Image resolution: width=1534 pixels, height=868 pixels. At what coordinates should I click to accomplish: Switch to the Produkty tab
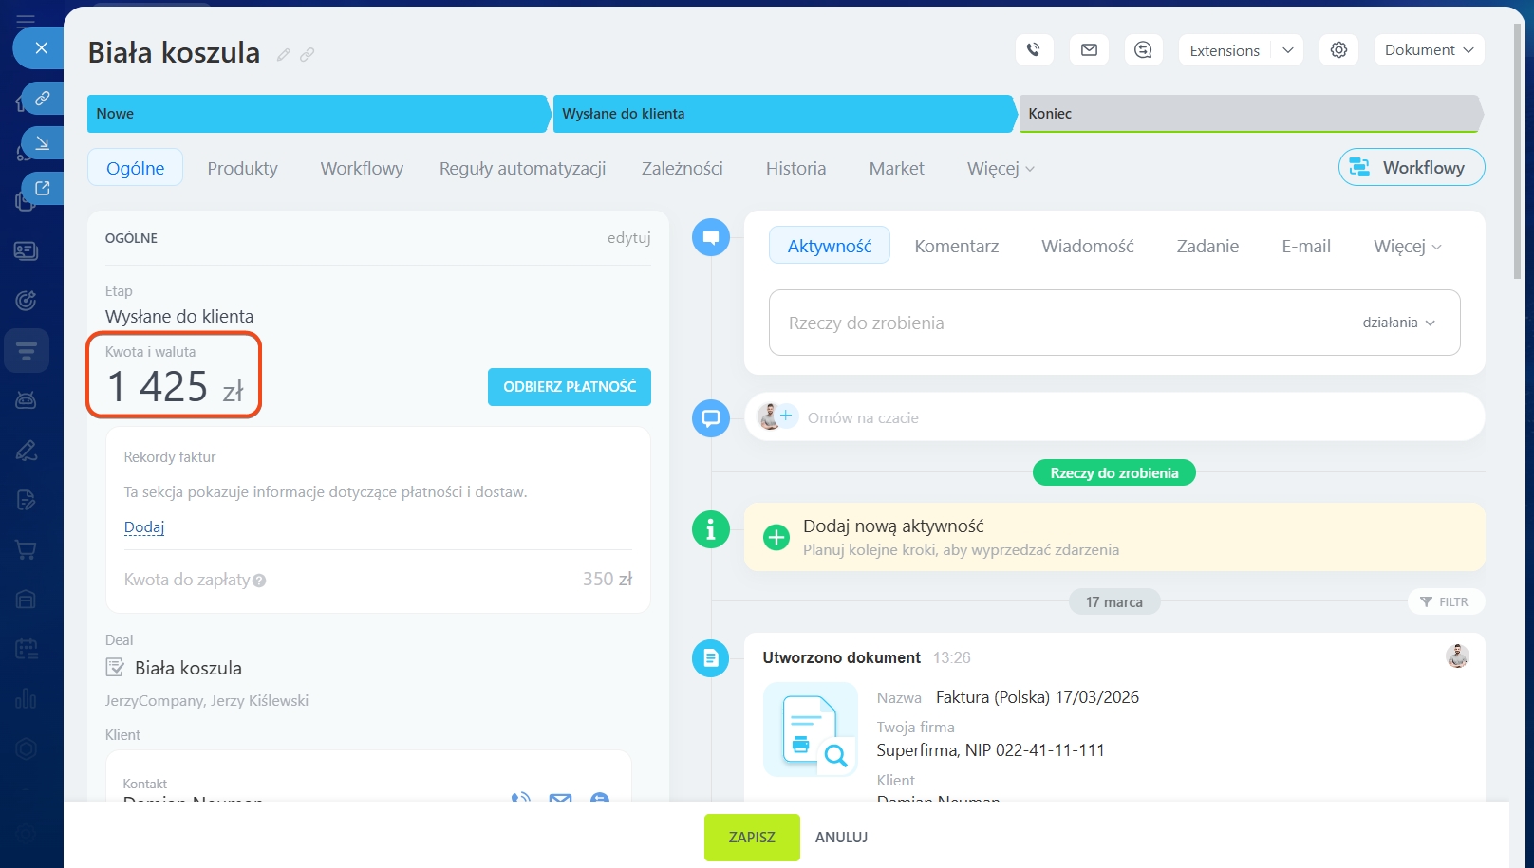pyautogui.click(x=242, y=169)
